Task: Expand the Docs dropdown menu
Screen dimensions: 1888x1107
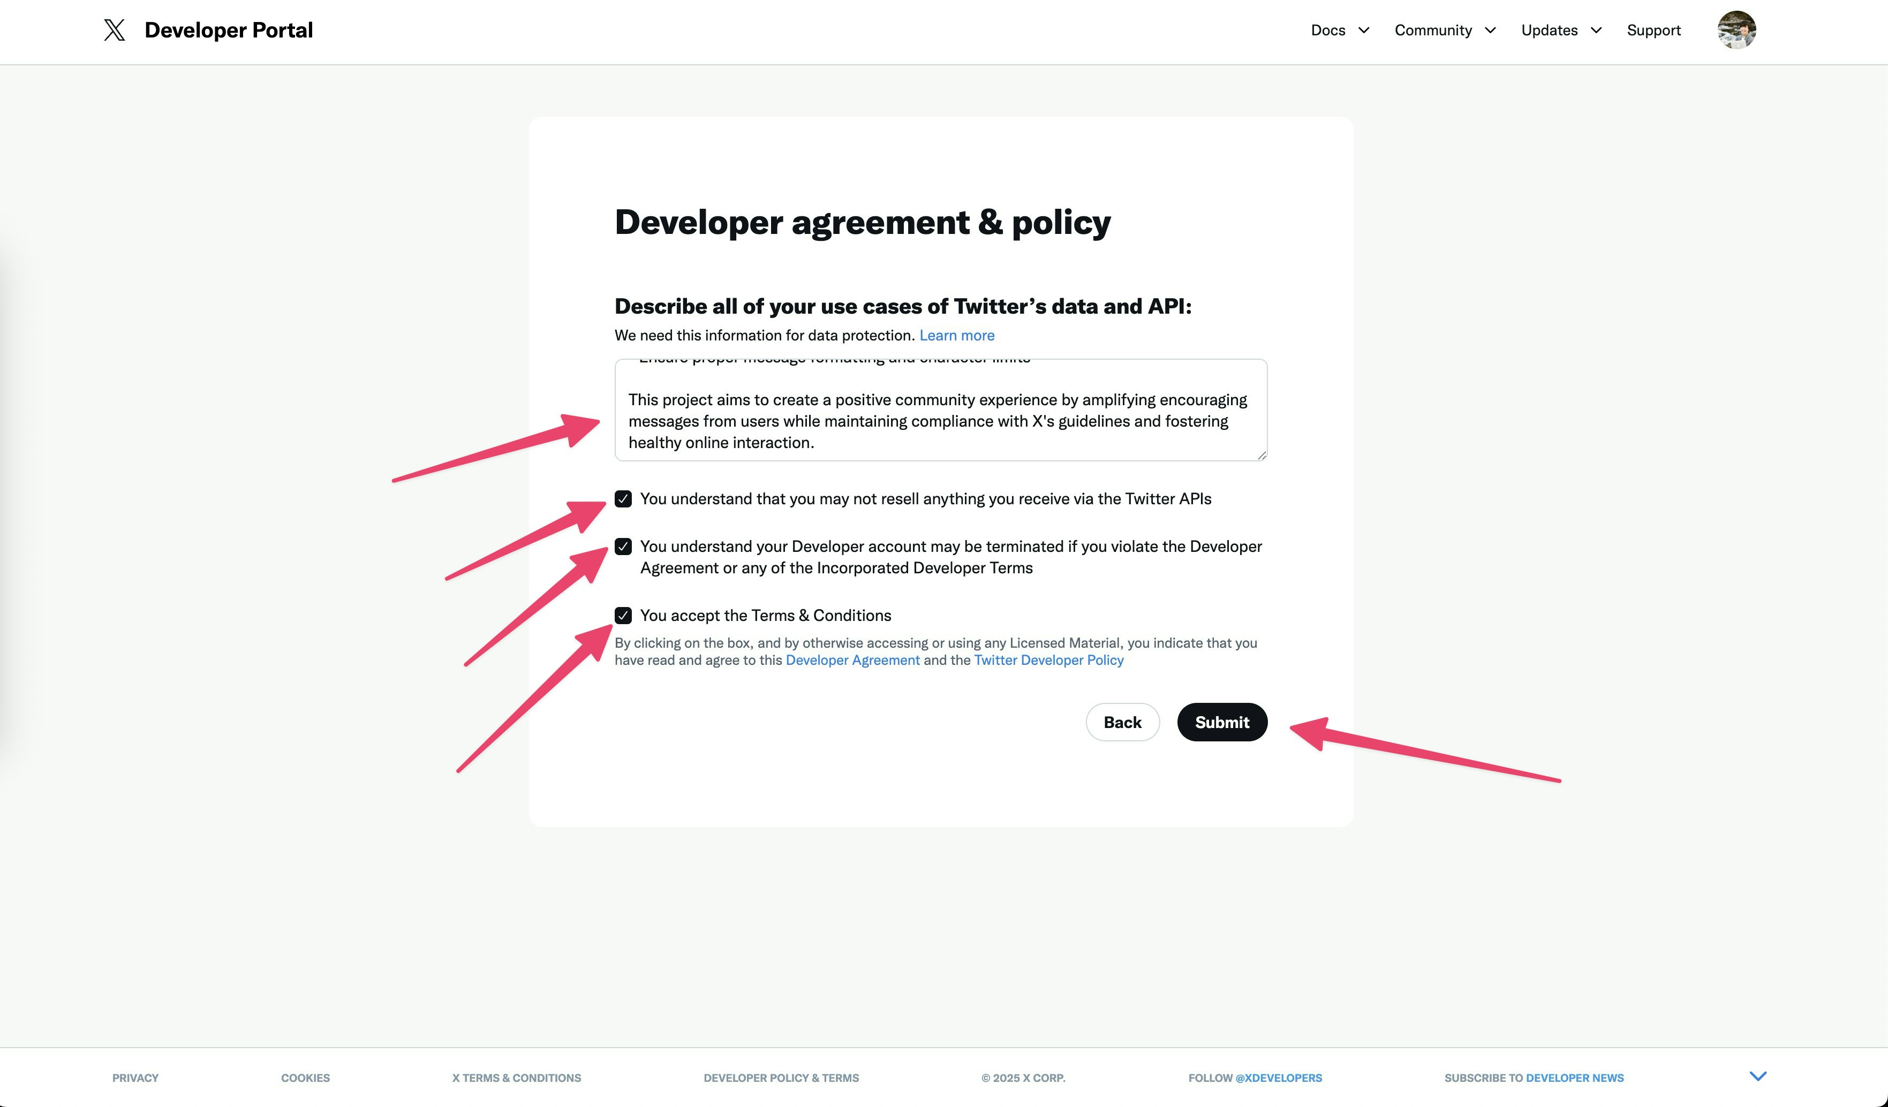Action: pos(1340,30)
